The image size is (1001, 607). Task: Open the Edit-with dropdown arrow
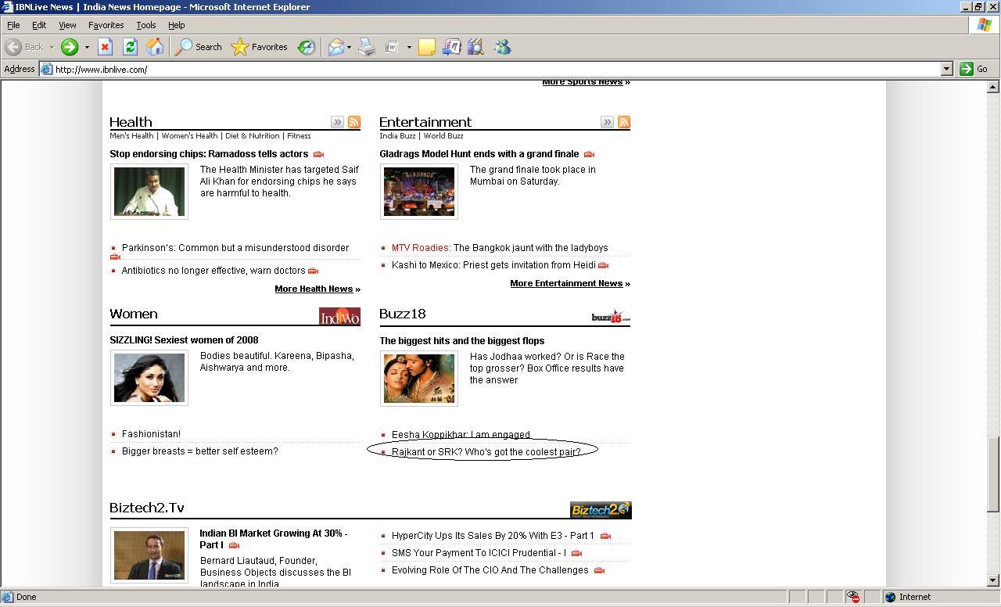[409, 47]
